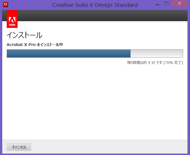Click the Acrobat X Pro をインストール中 label

coord(35,45)
